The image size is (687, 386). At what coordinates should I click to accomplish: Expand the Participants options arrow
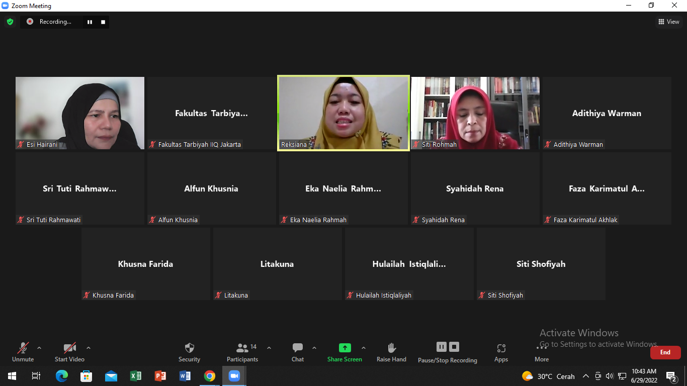pos(269,348)
